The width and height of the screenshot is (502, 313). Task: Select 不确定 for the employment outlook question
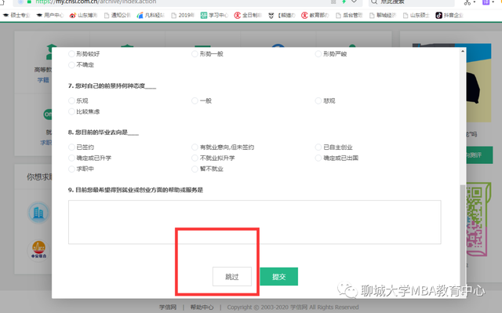[x=82, y=64]
